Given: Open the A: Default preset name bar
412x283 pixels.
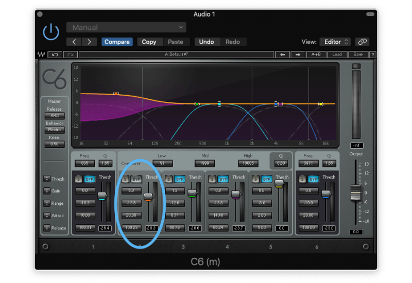Looking at the screenshot, I should 176,55.
